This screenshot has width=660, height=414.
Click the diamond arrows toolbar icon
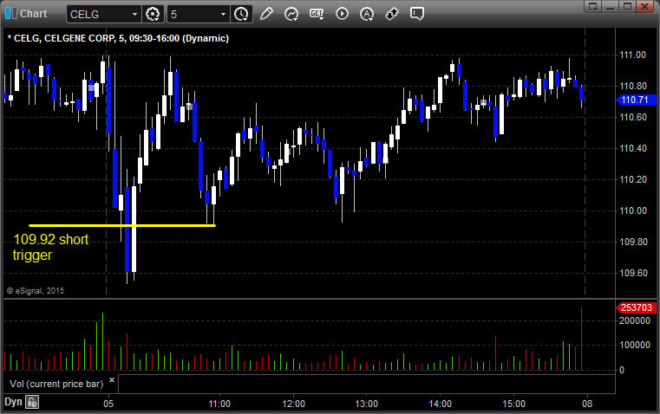(x=392, y=14)
